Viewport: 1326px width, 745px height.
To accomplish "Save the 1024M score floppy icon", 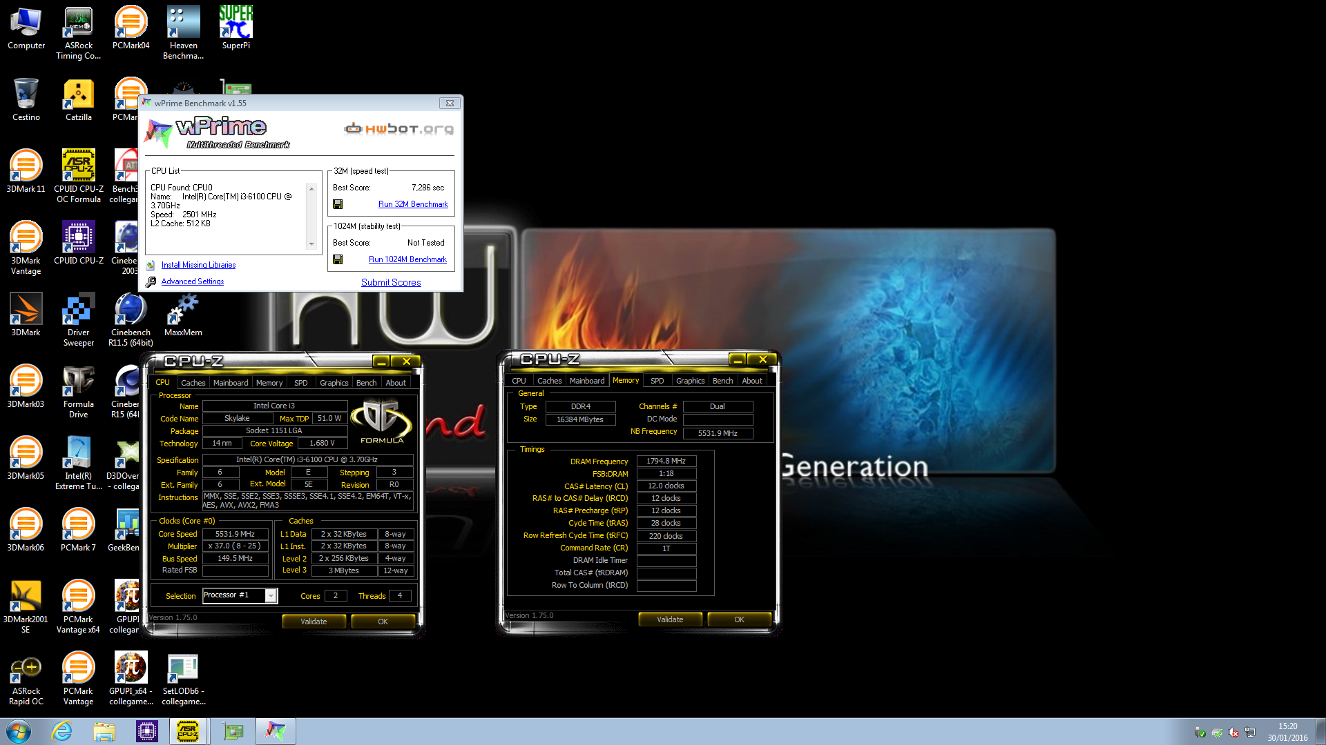I will (338, 259).
